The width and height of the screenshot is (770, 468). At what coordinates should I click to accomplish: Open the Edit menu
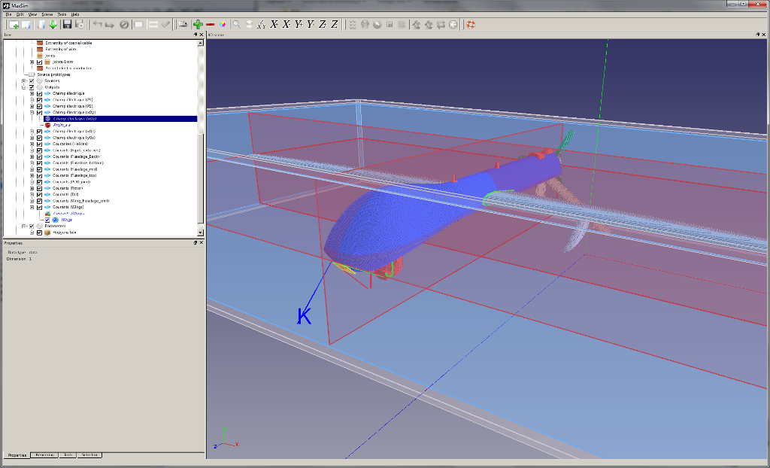(20, 15)
